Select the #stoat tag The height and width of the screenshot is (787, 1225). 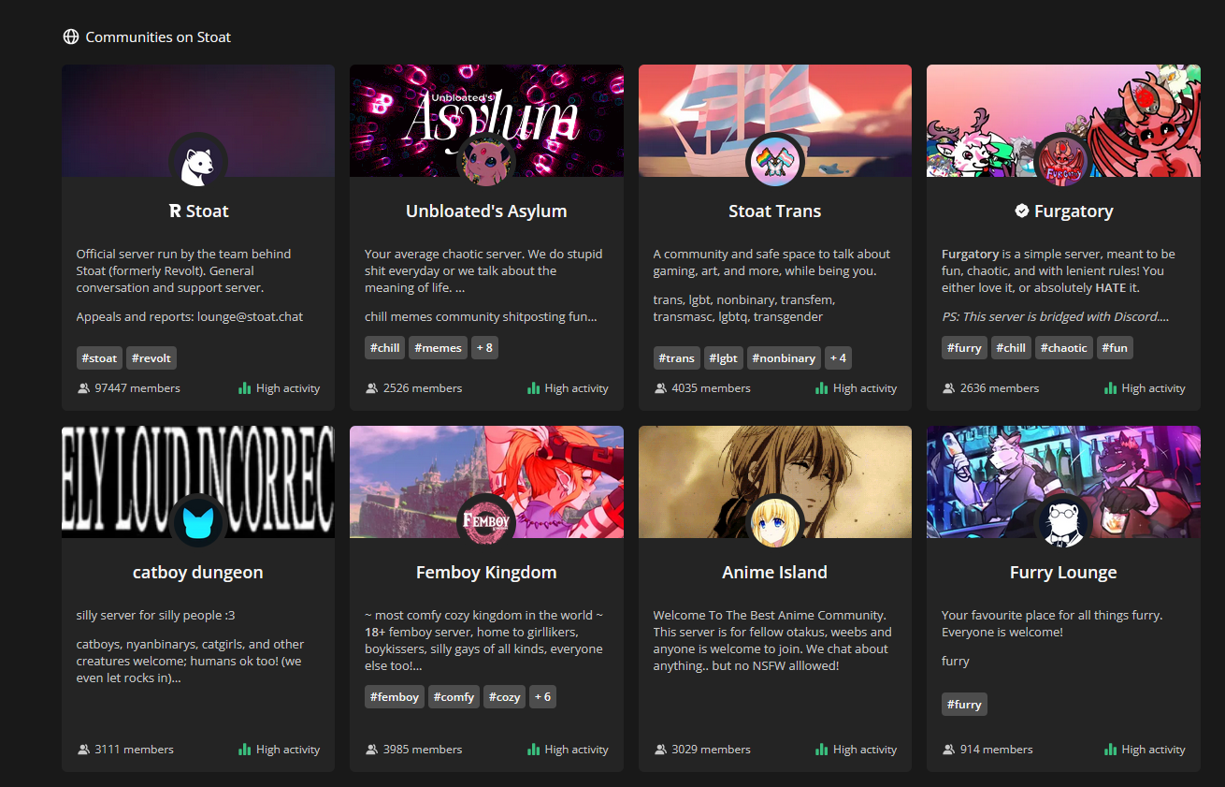click(x=100, y=358)
